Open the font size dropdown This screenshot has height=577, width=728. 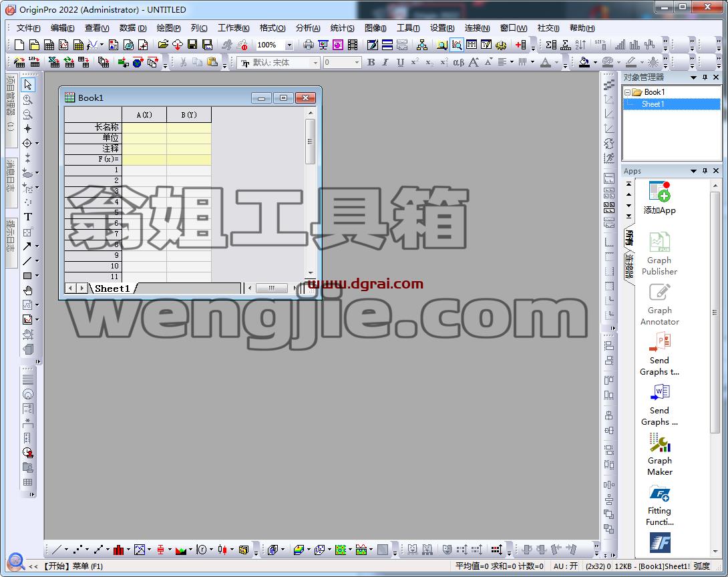(357, 62)
